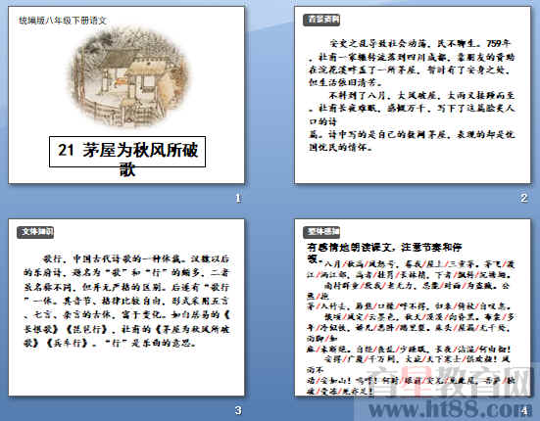Screen dimensions: 540x421
Task: Select slide 4 with the reading rhythm text
Action: point(413,307)
